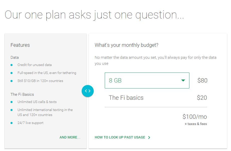Click the Our one plan page headline
This screenshot has height=151, width=231.
(x=94, y=15)
